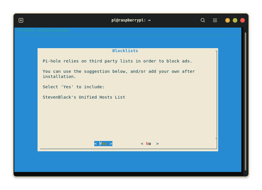The width and height of the screenshot is (262, 190).
Task: Minimize window with the yellow button
Action: point(228,20)
